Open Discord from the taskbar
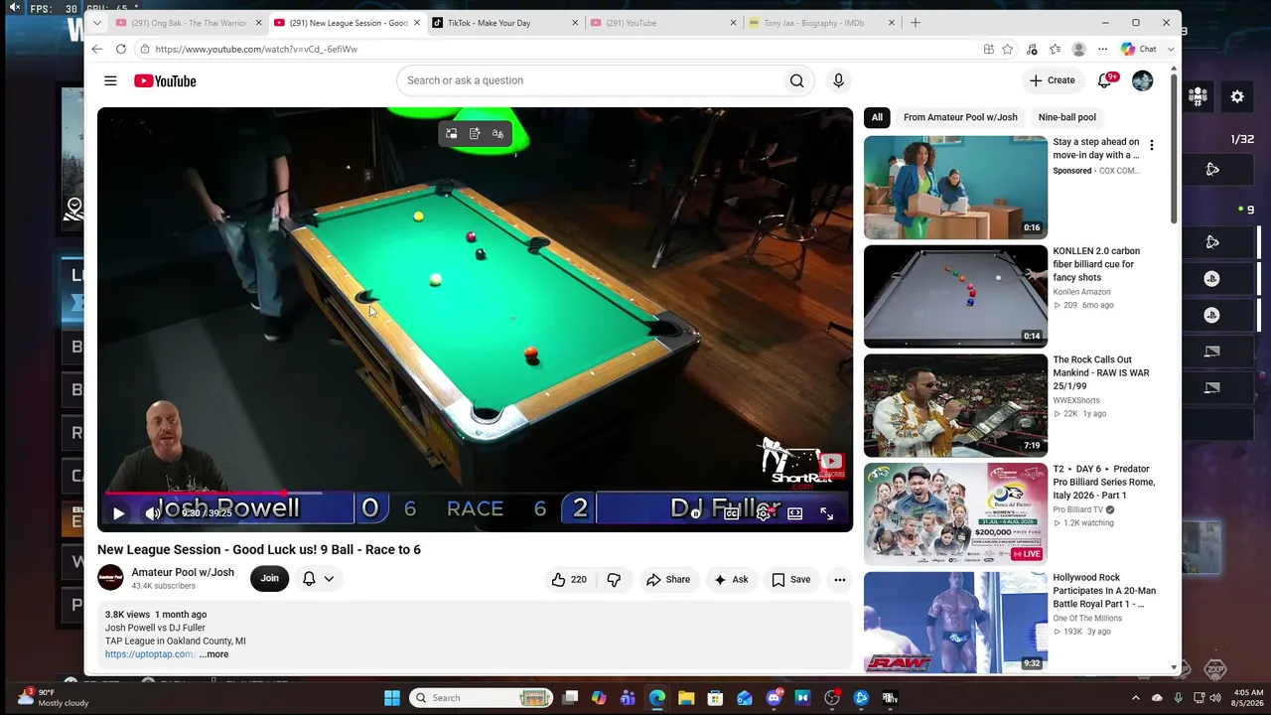 pyautogui.click(x=774, y=698)
